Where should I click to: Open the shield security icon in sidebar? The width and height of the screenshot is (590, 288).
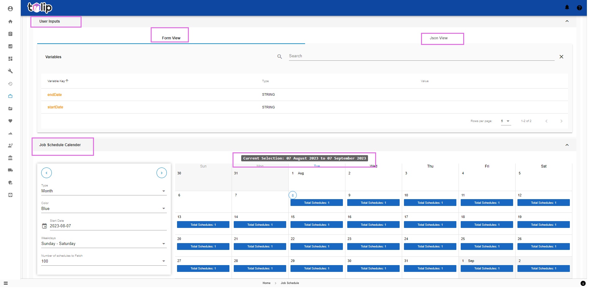pyautogui.click(x=10, y=182)
